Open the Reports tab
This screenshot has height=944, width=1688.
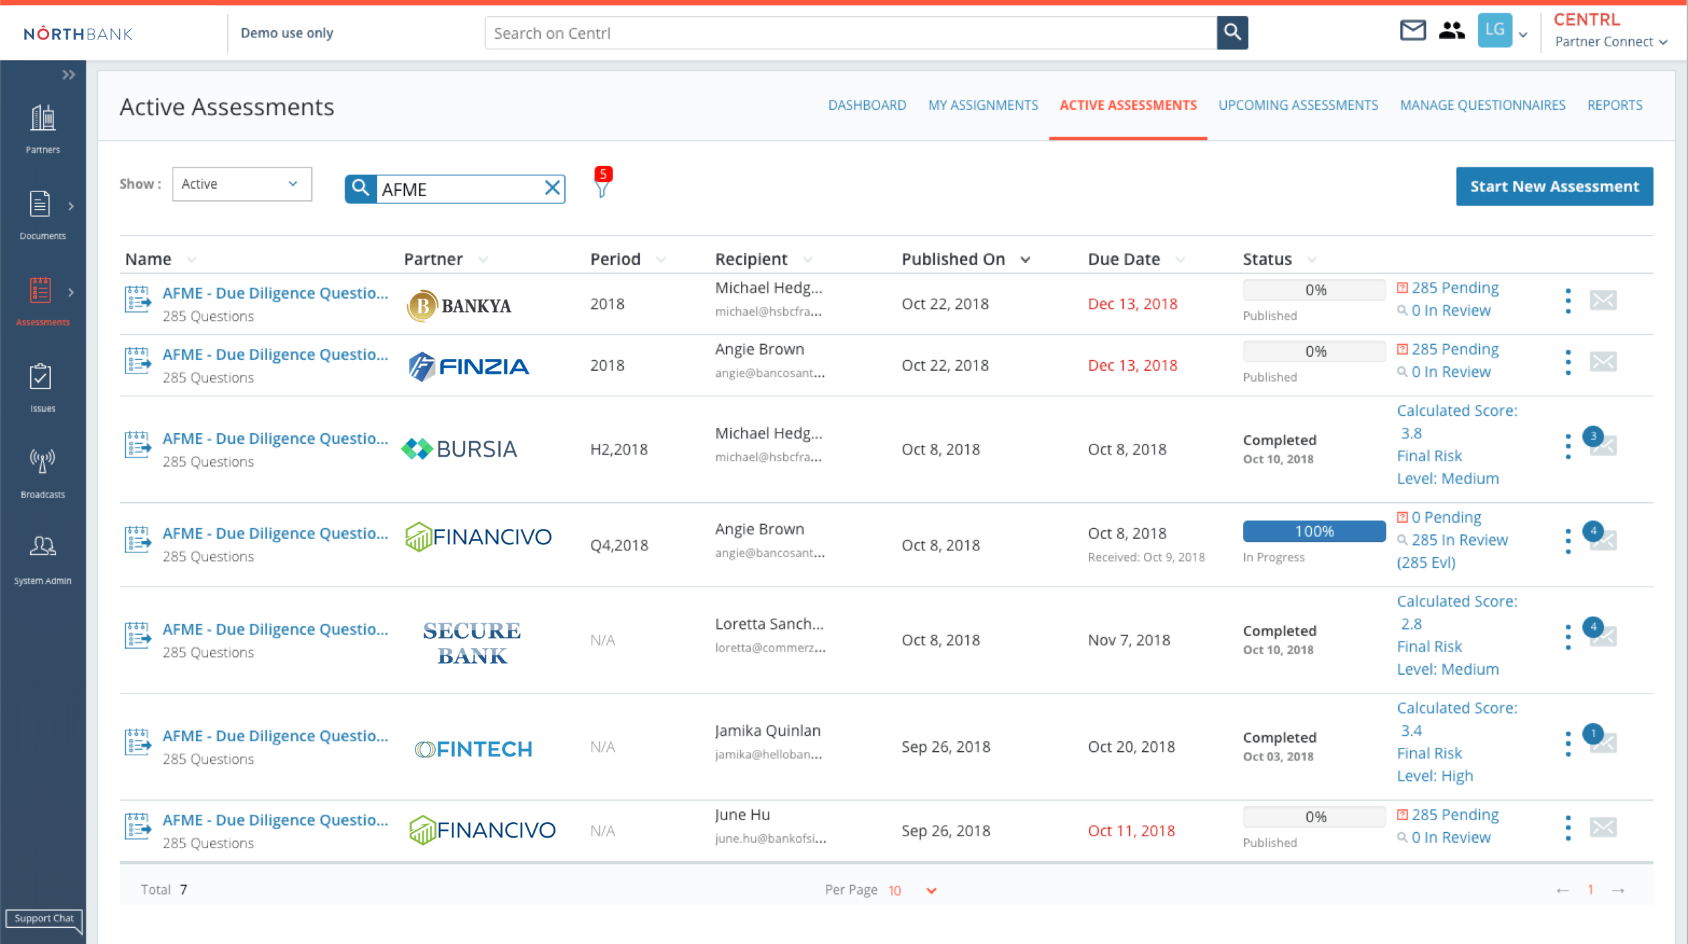click(1614, 105)
